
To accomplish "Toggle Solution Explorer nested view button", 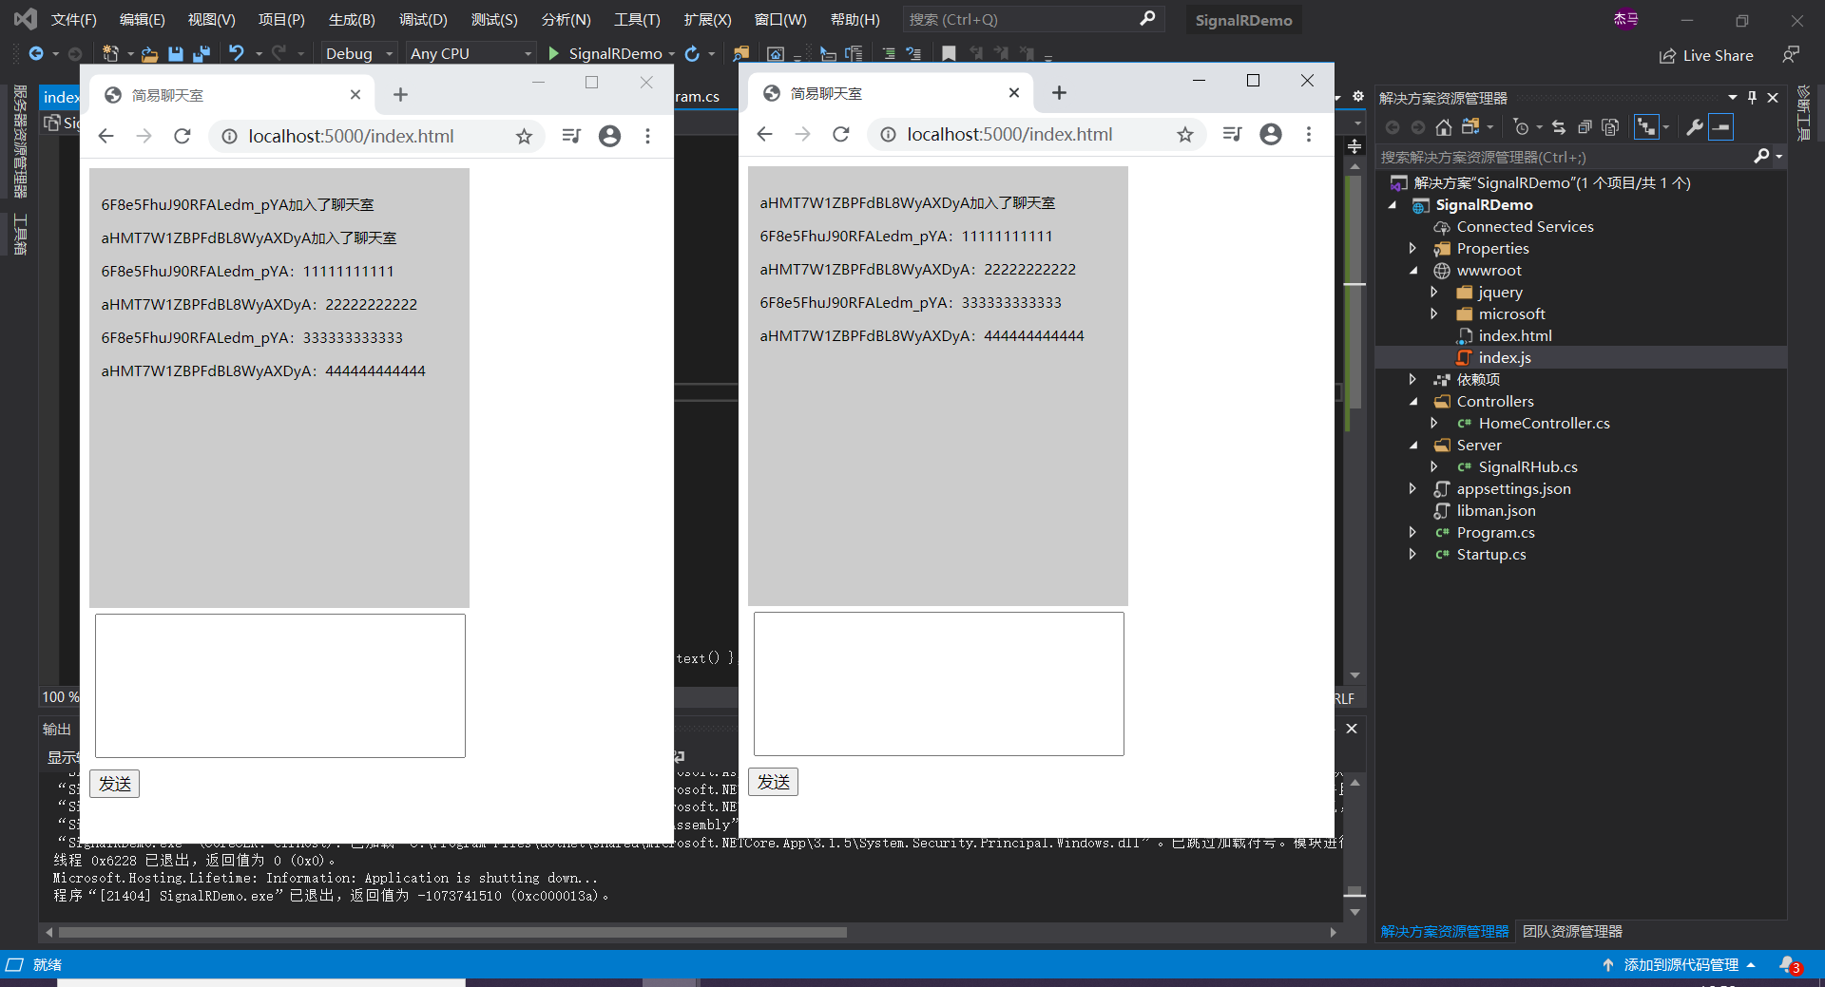I will [x=1646, y=127].
